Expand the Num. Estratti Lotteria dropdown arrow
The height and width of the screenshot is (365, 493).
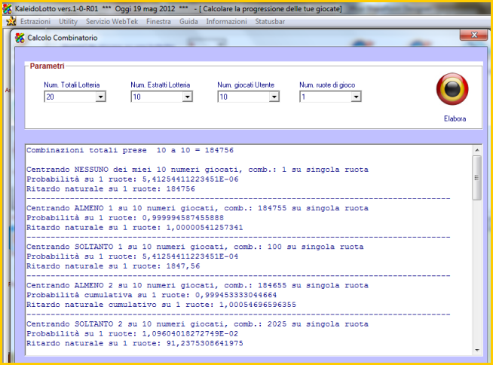coord(188,97)
